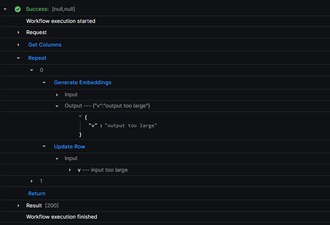Open the Get Columns link
The height and width of the screenshot is (225, 330).
45,45
